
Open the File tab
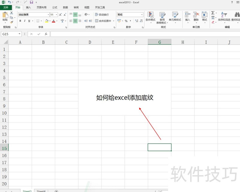pyautogui.click(x=6, y=7)
